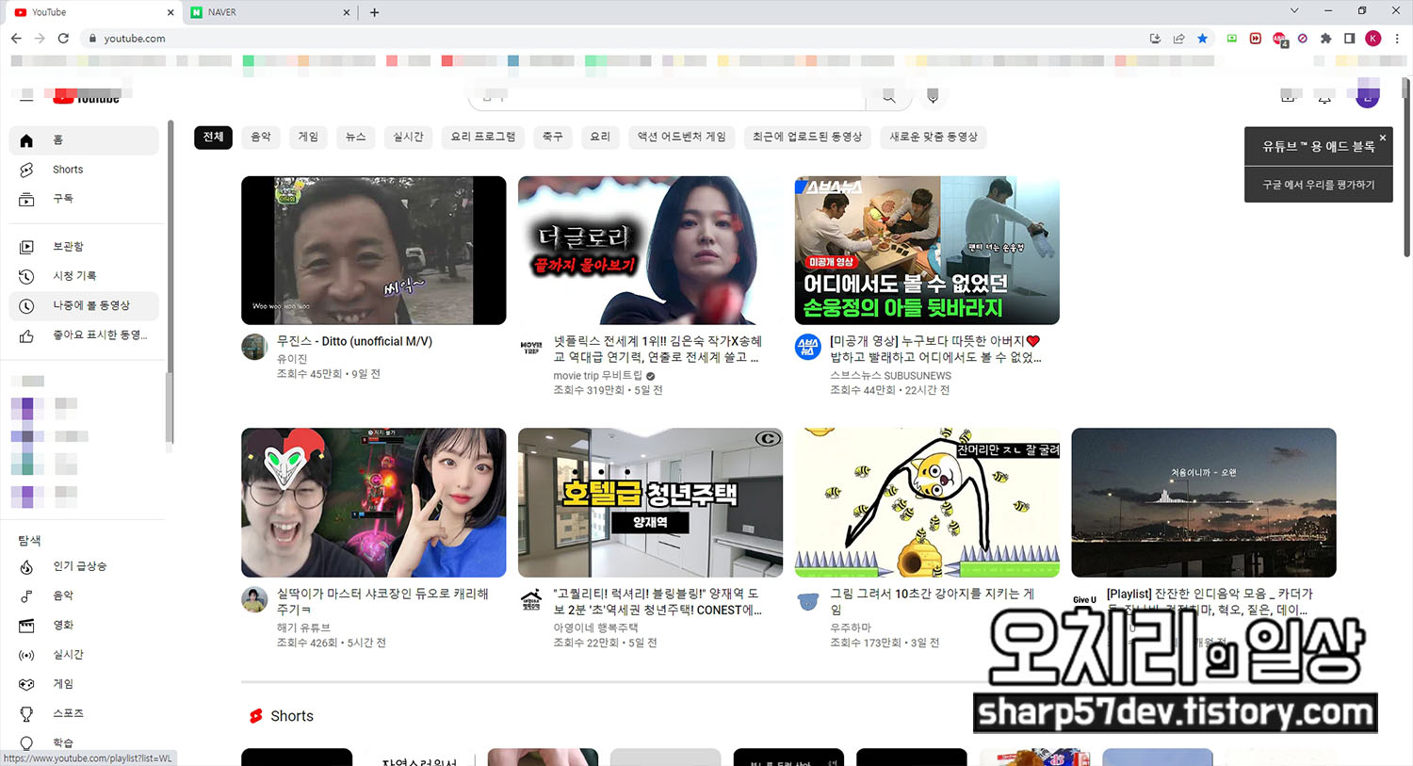The width and height of the screenshot is (1413, 766).
Task: Select the 새로운 맞춤 동영상 chip
Action: click(934, 138)
